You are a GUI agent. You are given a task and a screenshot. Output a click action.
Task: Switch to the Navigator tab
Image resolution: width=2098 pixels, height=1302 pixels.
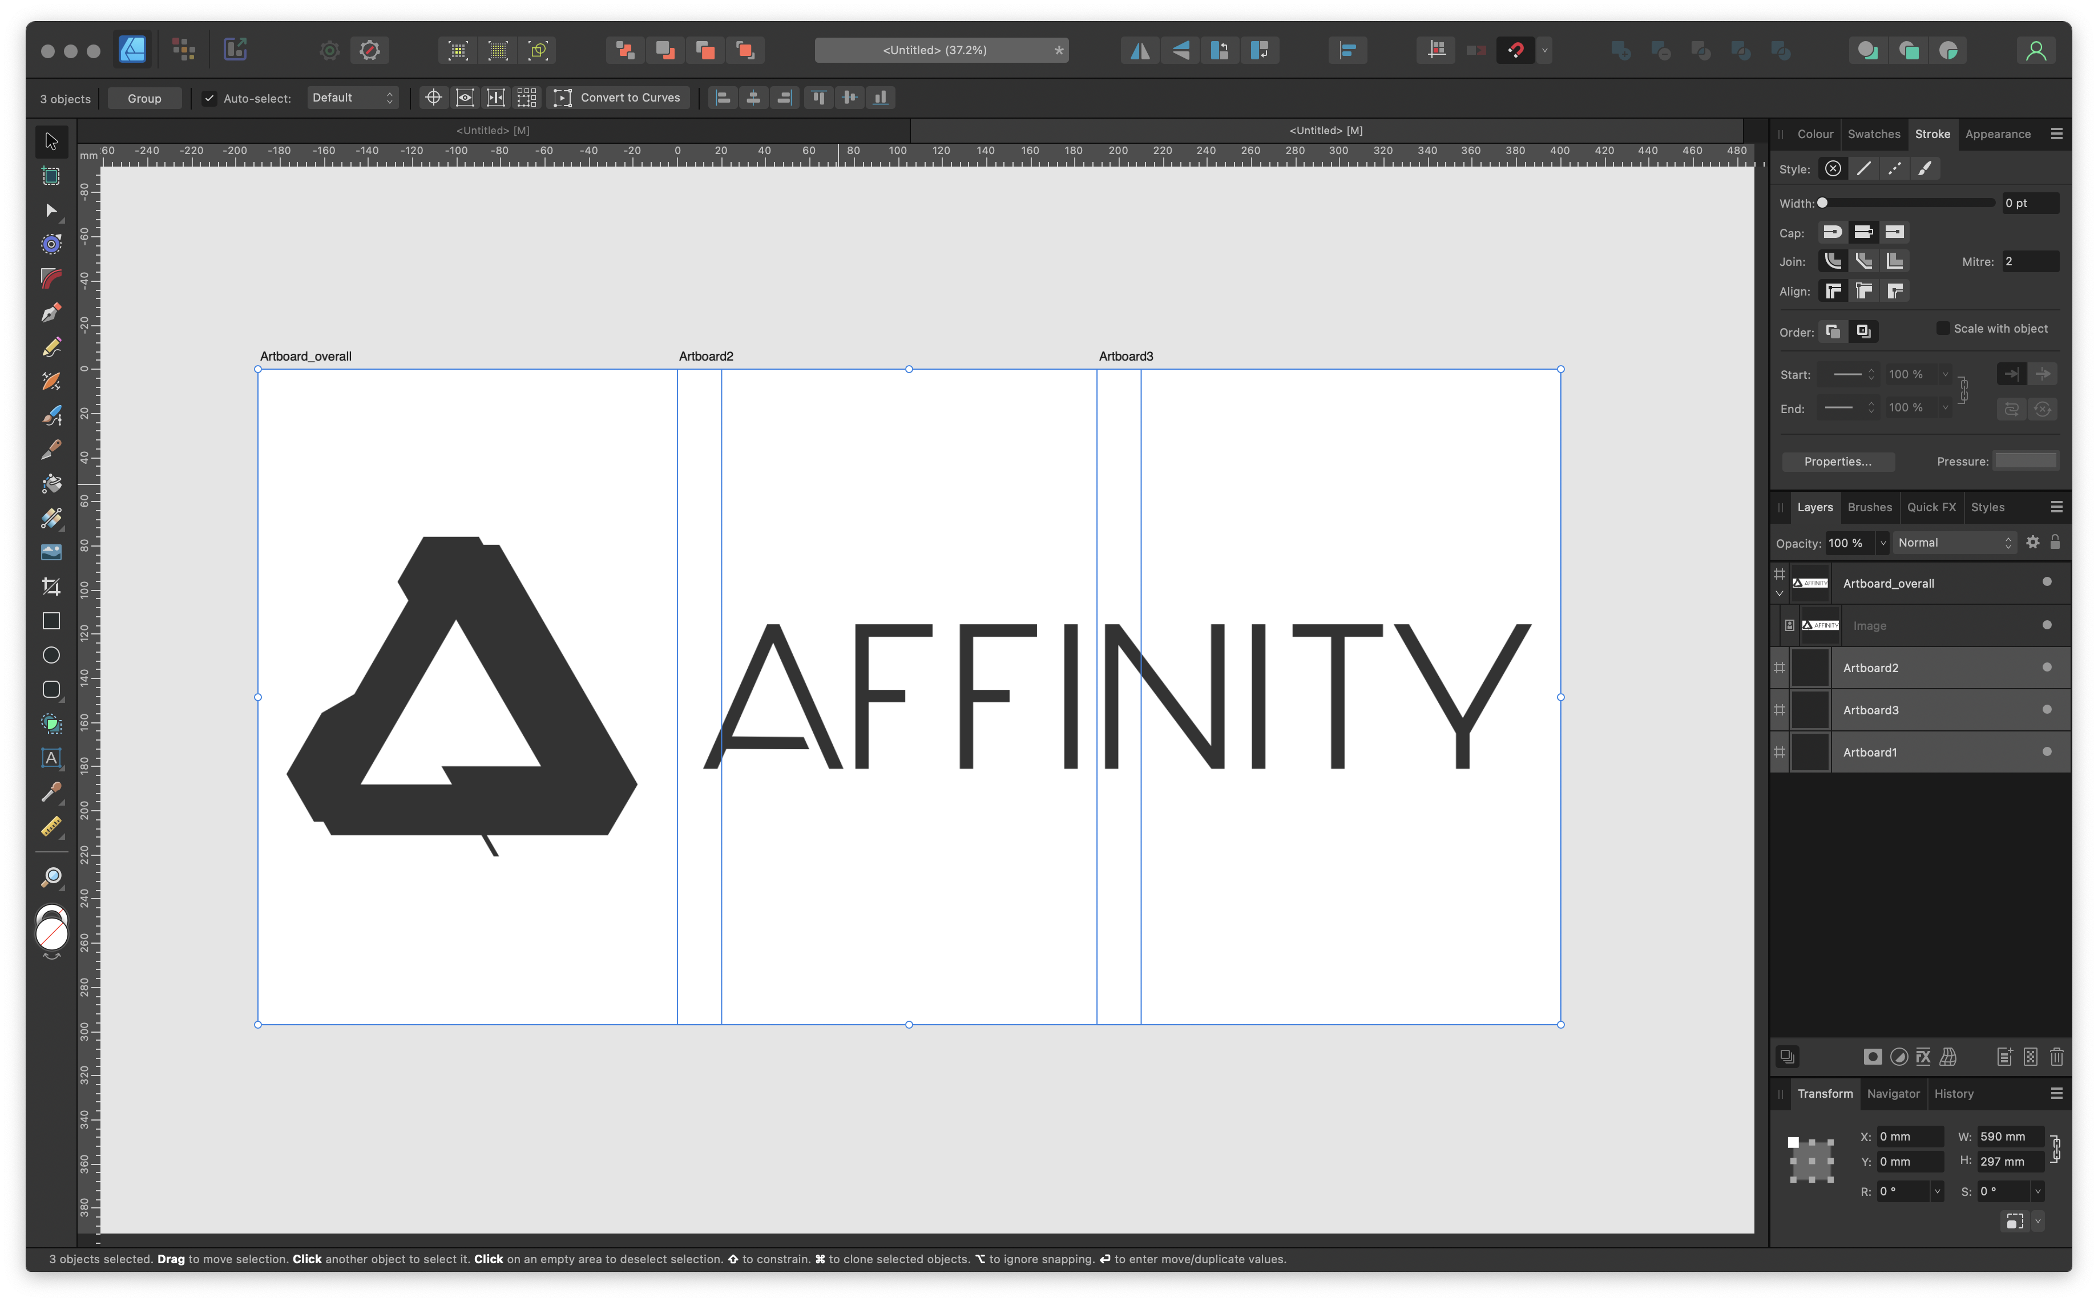(x=1893, y=1094)
